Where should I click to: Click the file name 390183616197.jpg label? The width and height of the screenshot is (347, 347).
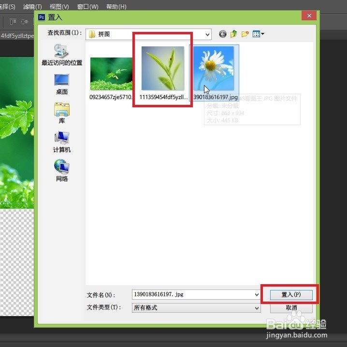coord(216,97)
